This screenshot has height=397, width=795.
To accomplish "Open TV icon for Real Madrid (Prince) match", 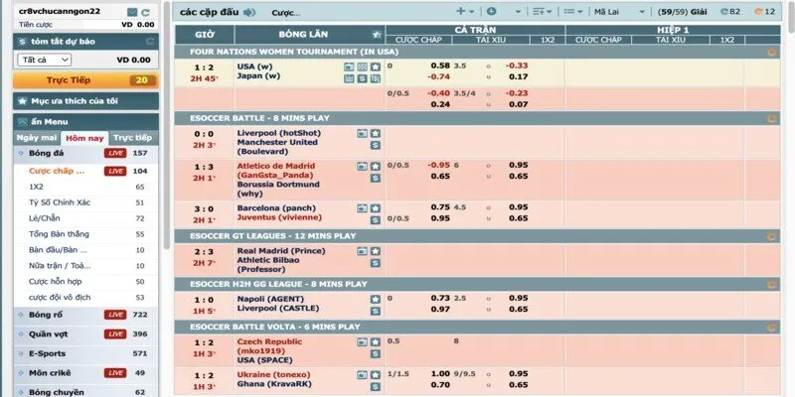I will point(362,251).
